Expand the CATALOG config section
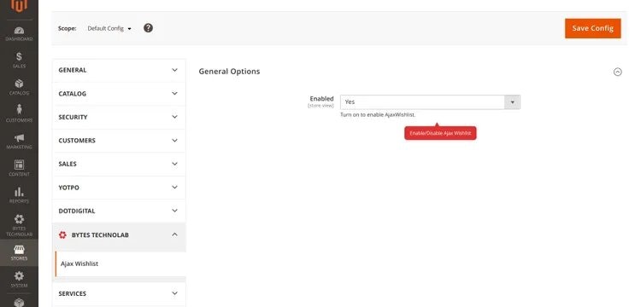 (x=119, y=94)
